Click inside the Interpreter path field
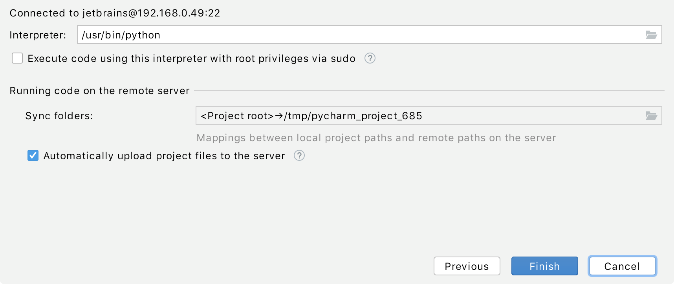 (x=275, y=35)
